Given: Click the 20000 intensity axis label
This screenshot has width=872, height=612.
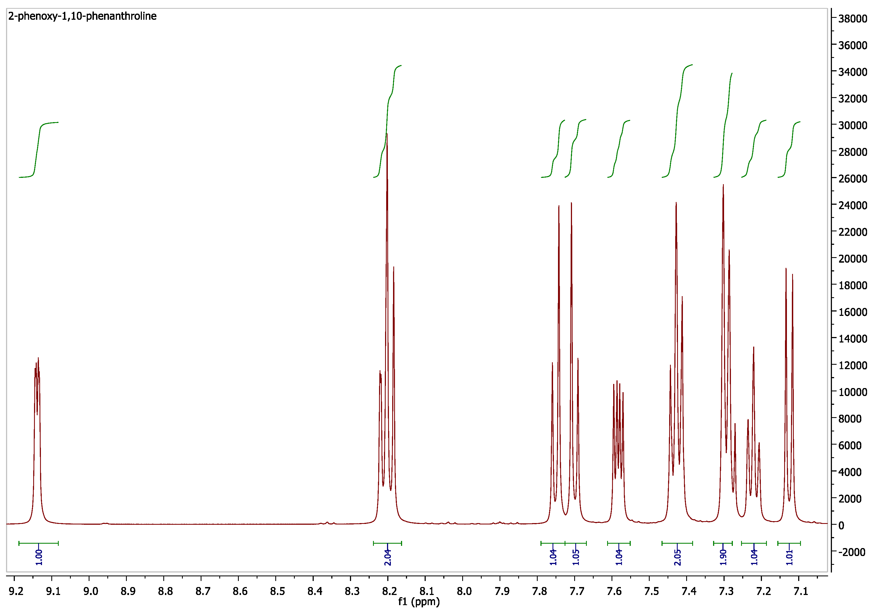Looking at the screenshot, I should (853, 259).
